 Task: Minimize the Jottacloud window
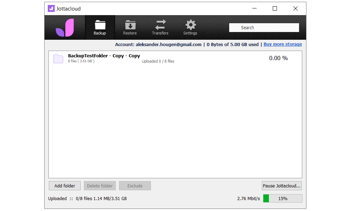pos(254,8)
